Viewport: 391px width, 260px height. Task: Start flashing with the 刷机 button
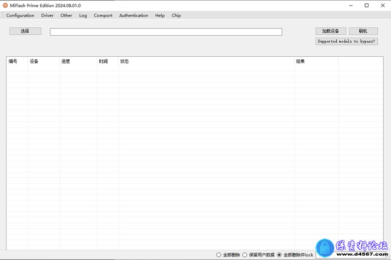point(363,31)
